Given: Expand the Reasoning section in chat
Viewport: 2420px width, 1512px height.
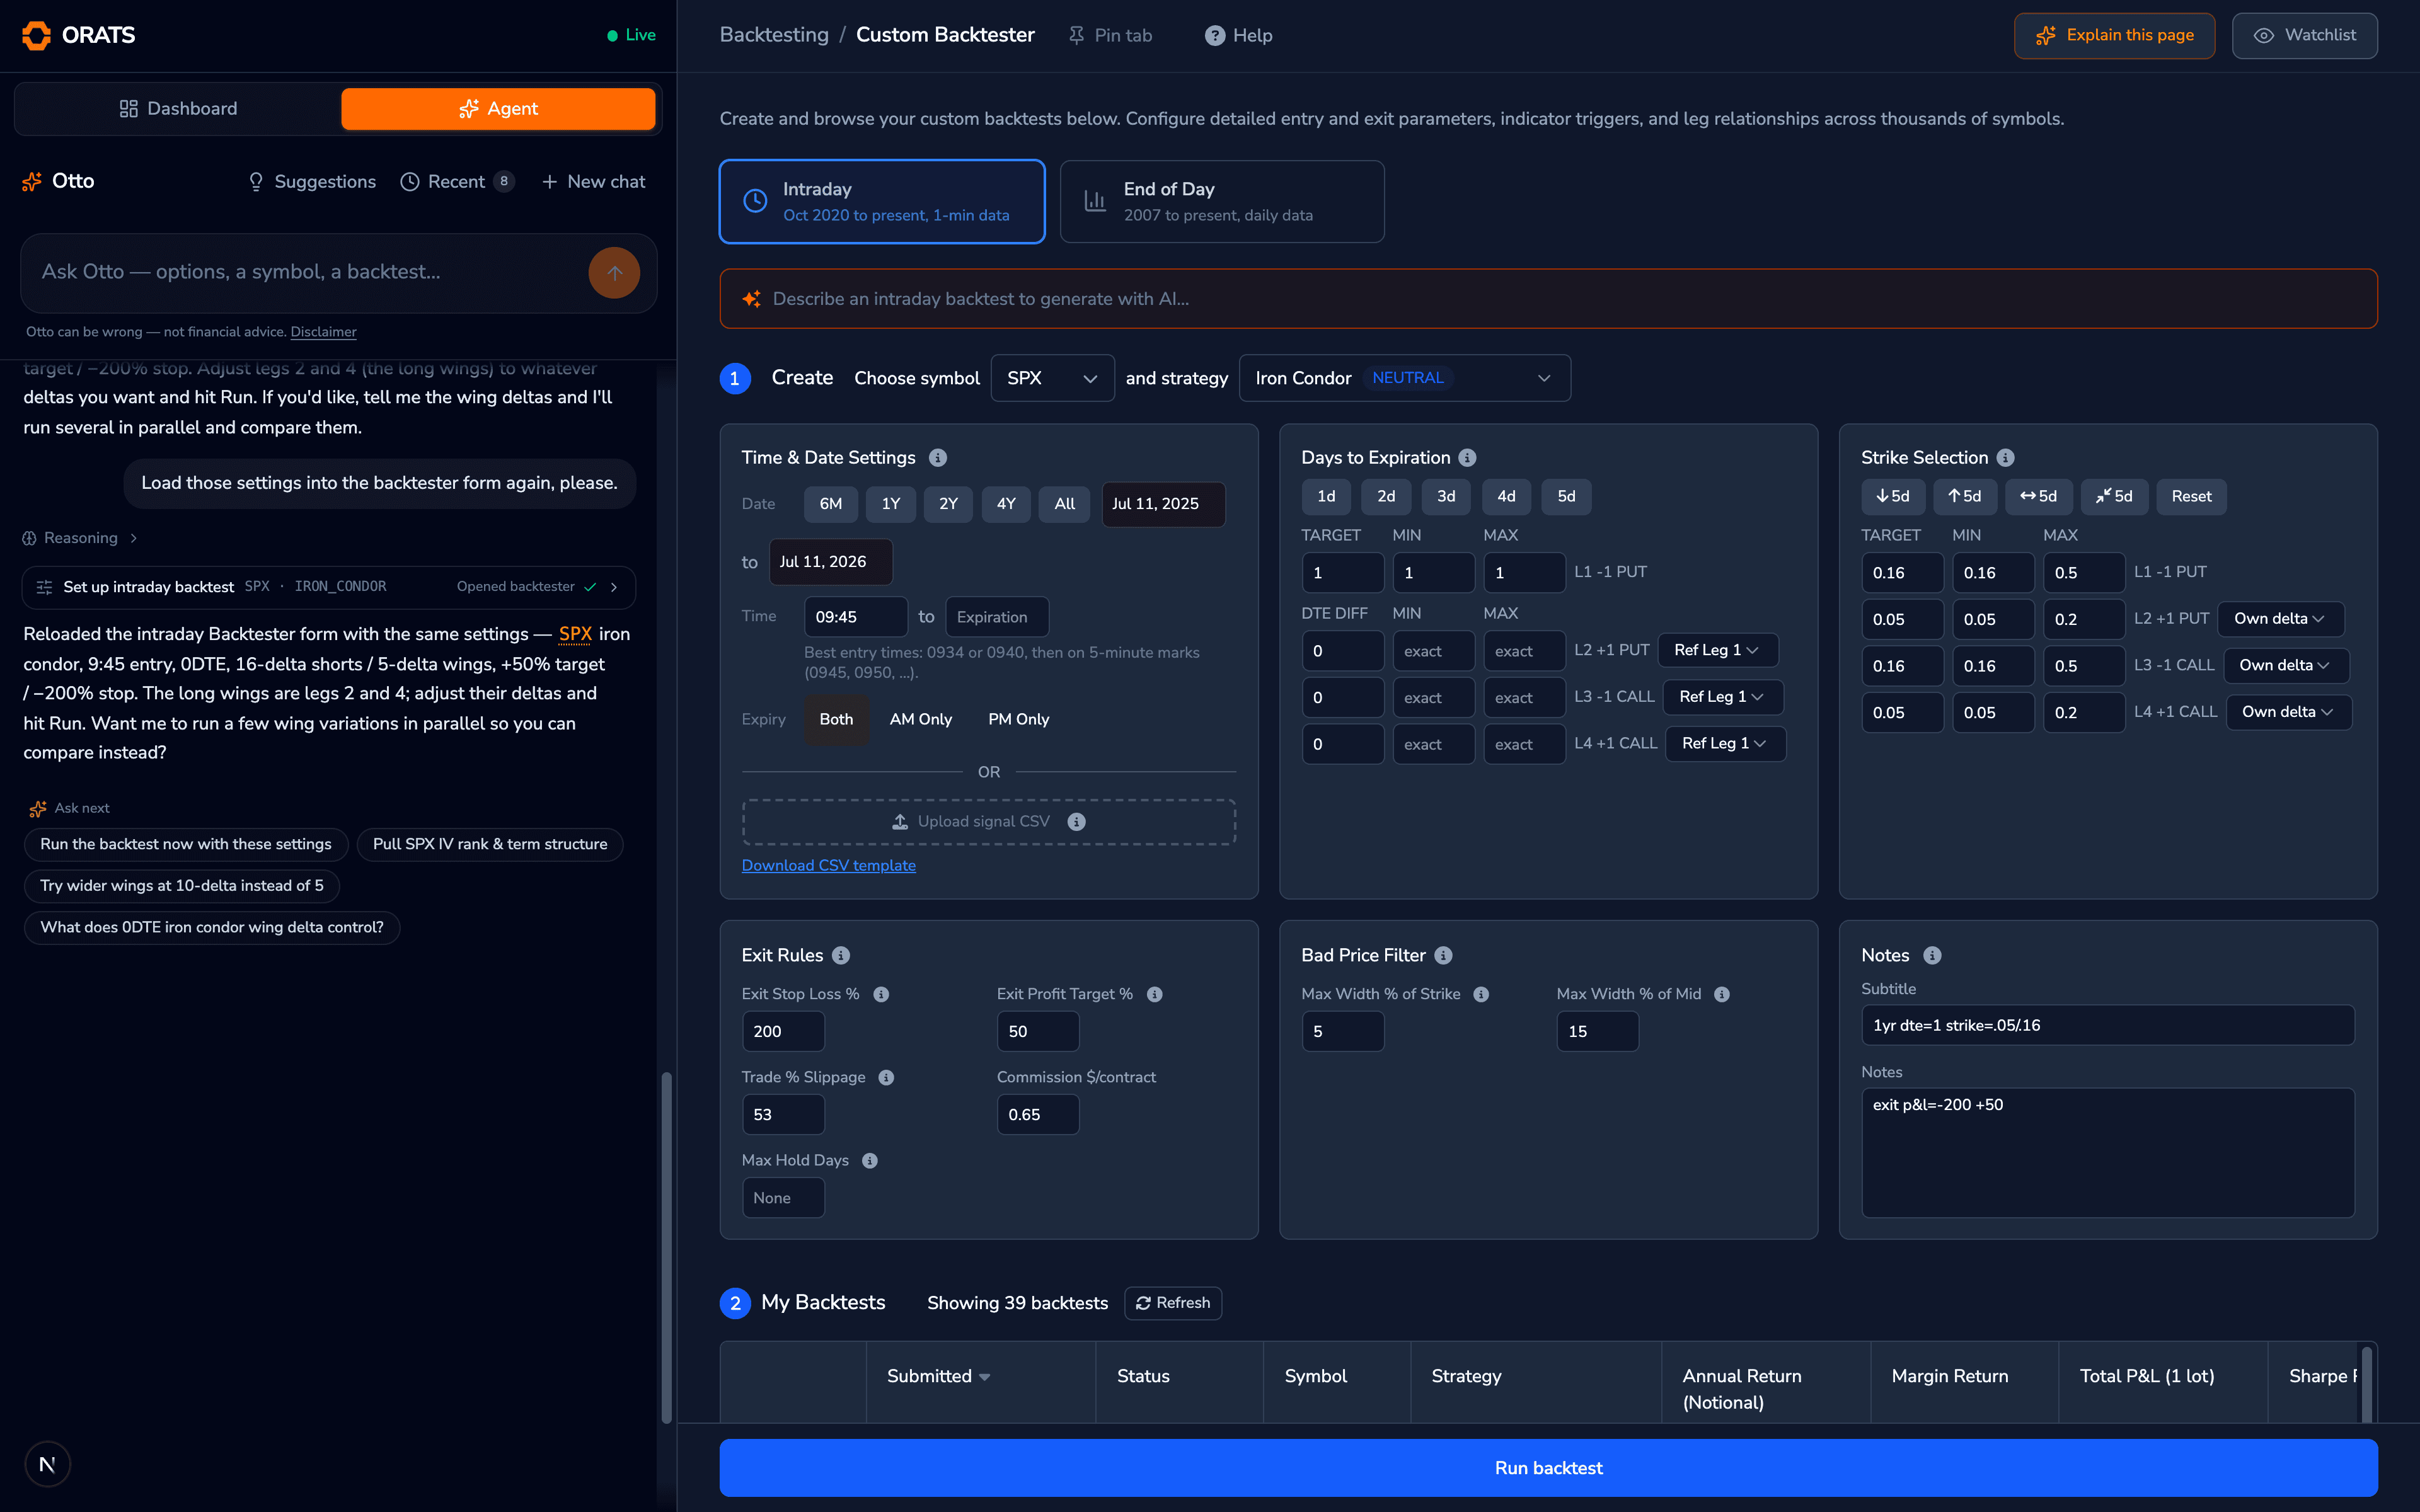Looking at the screenshot, I should tap(80, 538).
